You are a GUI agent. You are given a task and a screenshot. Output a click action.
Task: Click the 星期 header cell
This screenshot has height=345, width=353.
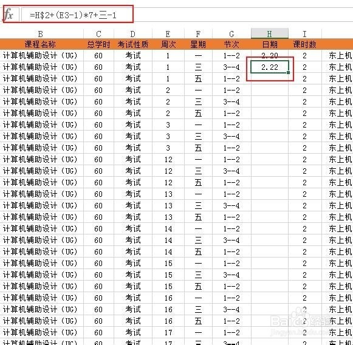coord(198,44)
